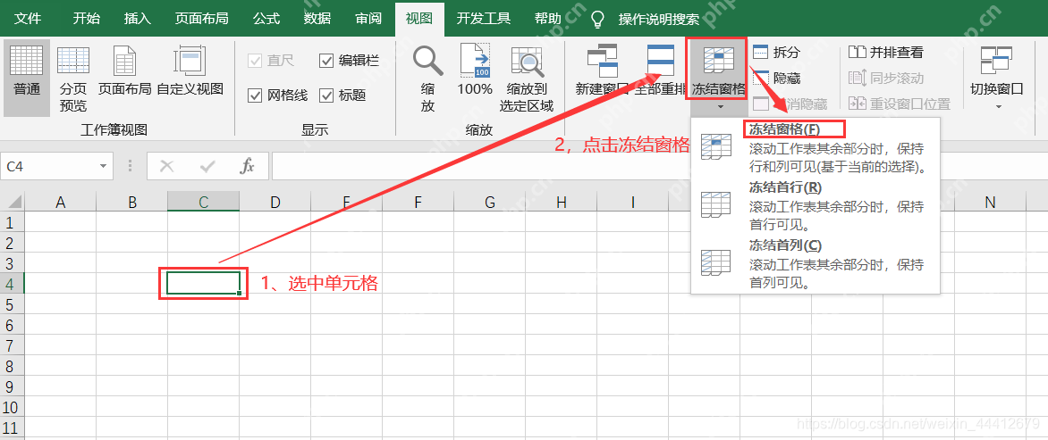Click View Side by Side (并排查看)
The image size is (1048, 440).
886,52
